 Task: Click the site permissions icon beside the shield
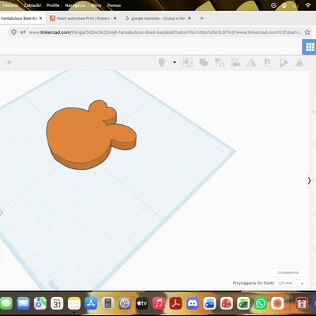pyautogui.click(x=23, y=32)
